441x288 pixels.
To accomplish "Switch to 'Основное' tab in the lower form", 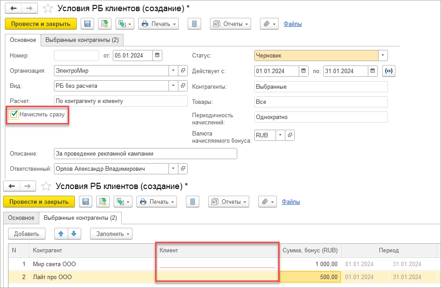I will click(x=21, y=218).
